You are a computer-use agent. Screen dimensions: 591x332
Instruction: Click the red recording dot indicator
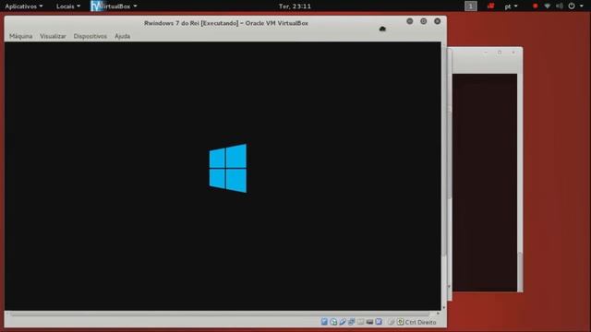[535, 6]
